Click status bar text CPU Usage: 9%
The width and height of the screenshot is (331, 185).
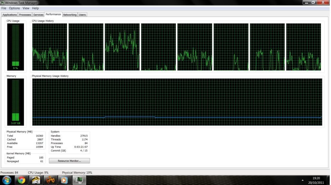pyautogui.click(x=38, y=173)
